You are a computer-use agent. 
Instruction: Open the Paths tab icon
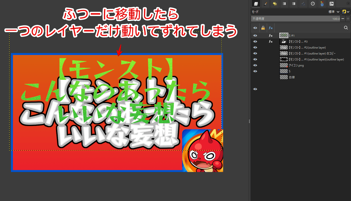[303, 4]
